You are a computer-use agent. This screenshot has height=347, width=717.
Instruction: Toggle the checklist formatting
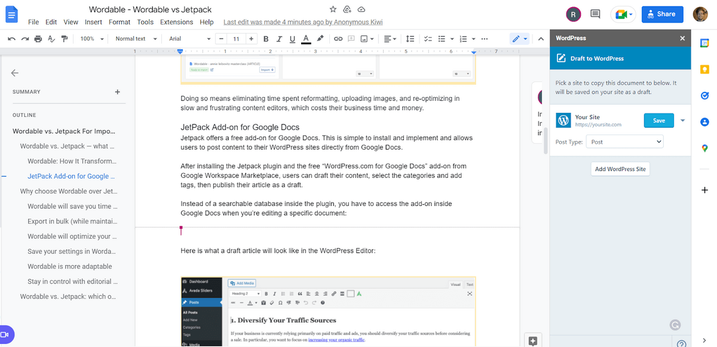coord(428,38)
